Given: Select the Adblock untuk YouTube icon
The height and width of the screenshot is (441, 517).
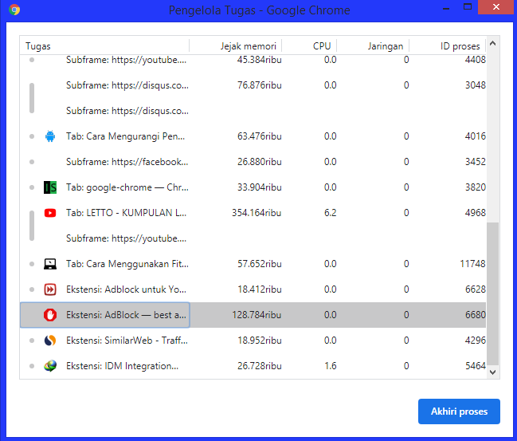Looking at the screenshot, I should pyautogui.click(x=50, y=289).
